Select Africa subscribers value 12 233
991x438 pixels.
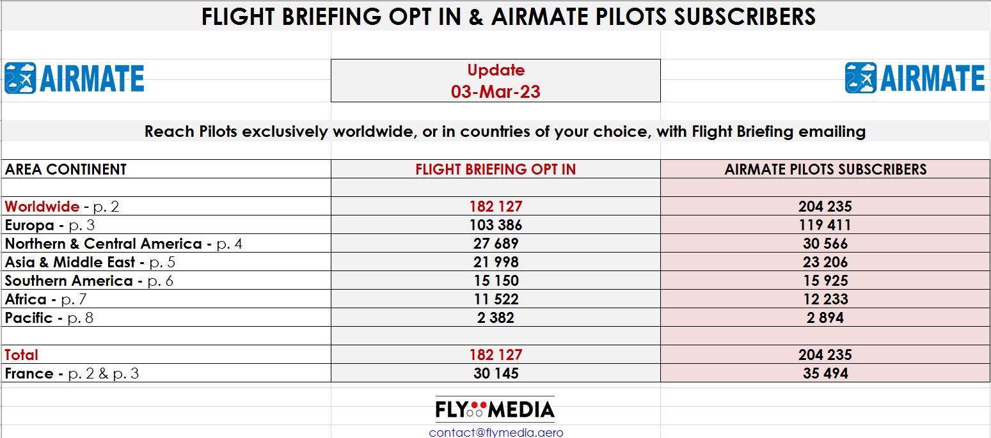pos(825,299)
